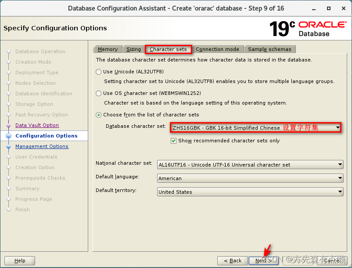Close the Database Configuration Assistant window
The image size is (352, 268).
[x=344, y=8]
